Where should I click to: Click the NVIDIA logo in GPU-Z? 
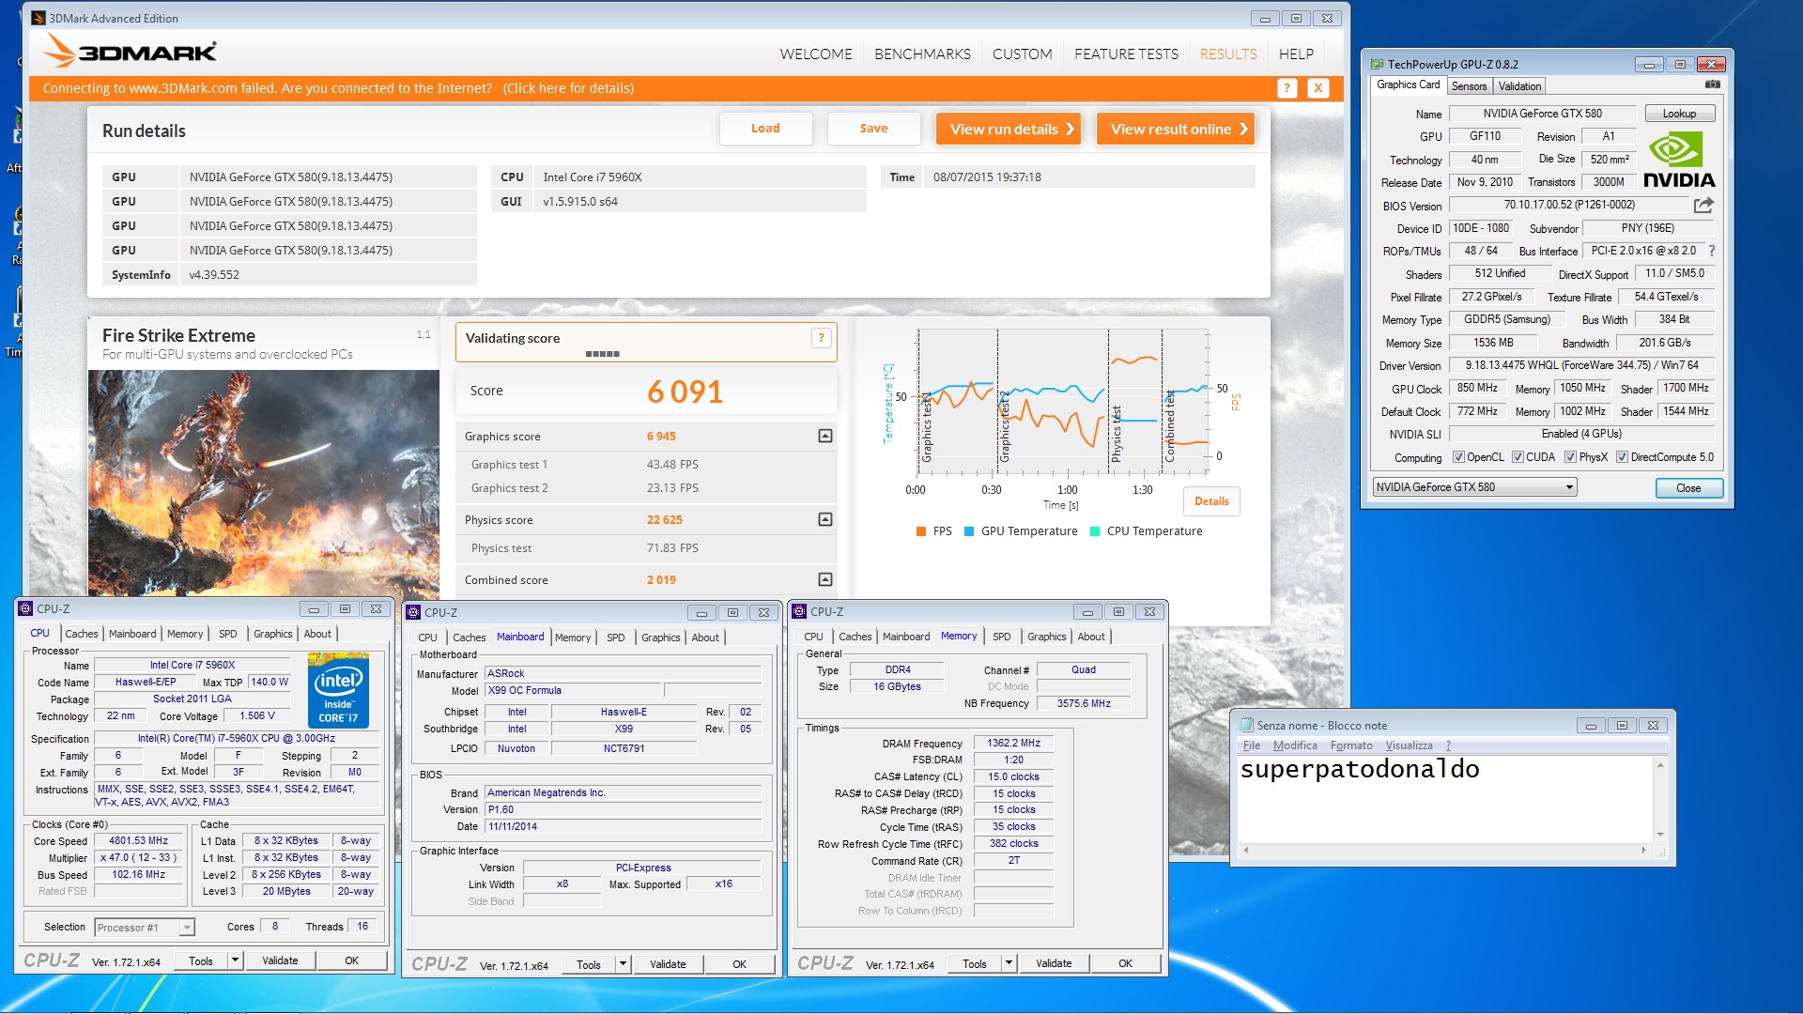pos(1679,161)
